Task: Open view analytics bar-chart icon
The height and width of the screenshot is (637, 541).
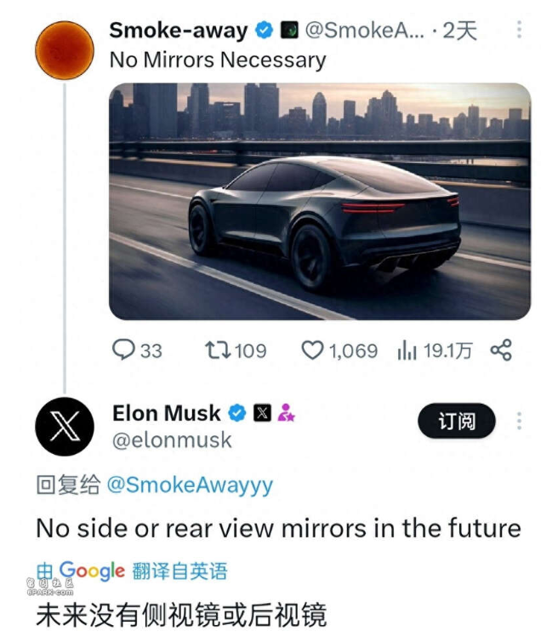Action: pos(407,350)
